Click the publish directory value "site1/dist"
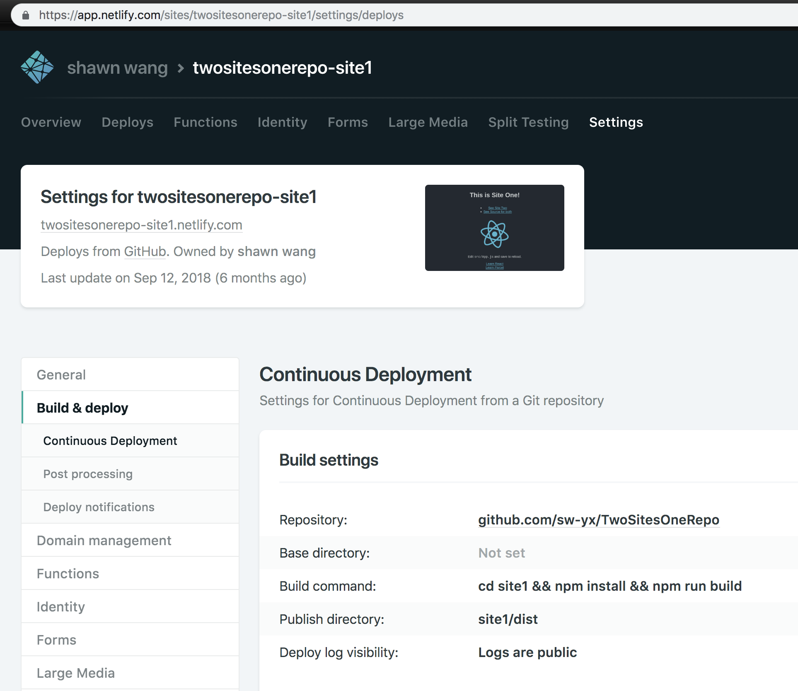Screen dimensions: 798x691 click(x=508, y=619)
